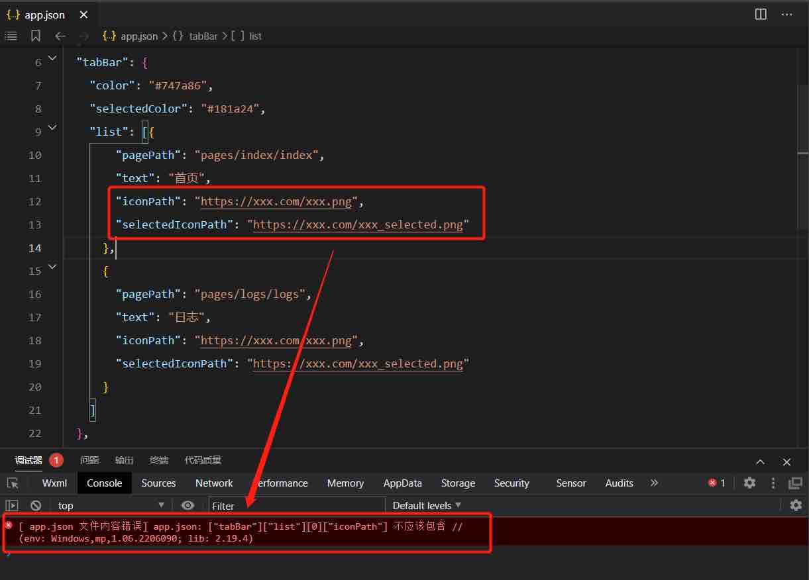Click the devtools error count indicator
This screenshot has height=580, width=809.
(717, 483)
